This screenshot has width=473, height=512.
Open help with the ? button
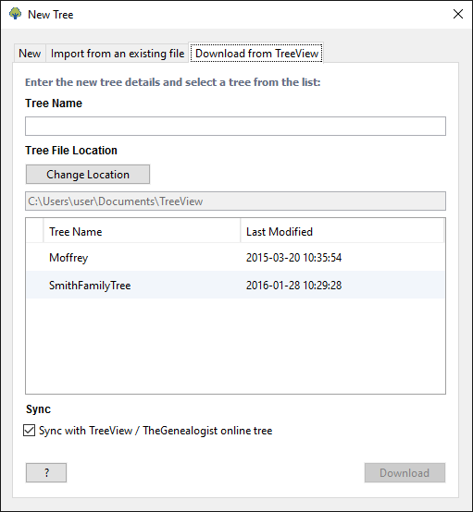pos(46,472)
